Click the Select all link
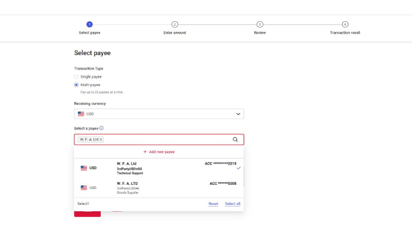The height and width of the screenshot is (245, 412). (232, 204)
